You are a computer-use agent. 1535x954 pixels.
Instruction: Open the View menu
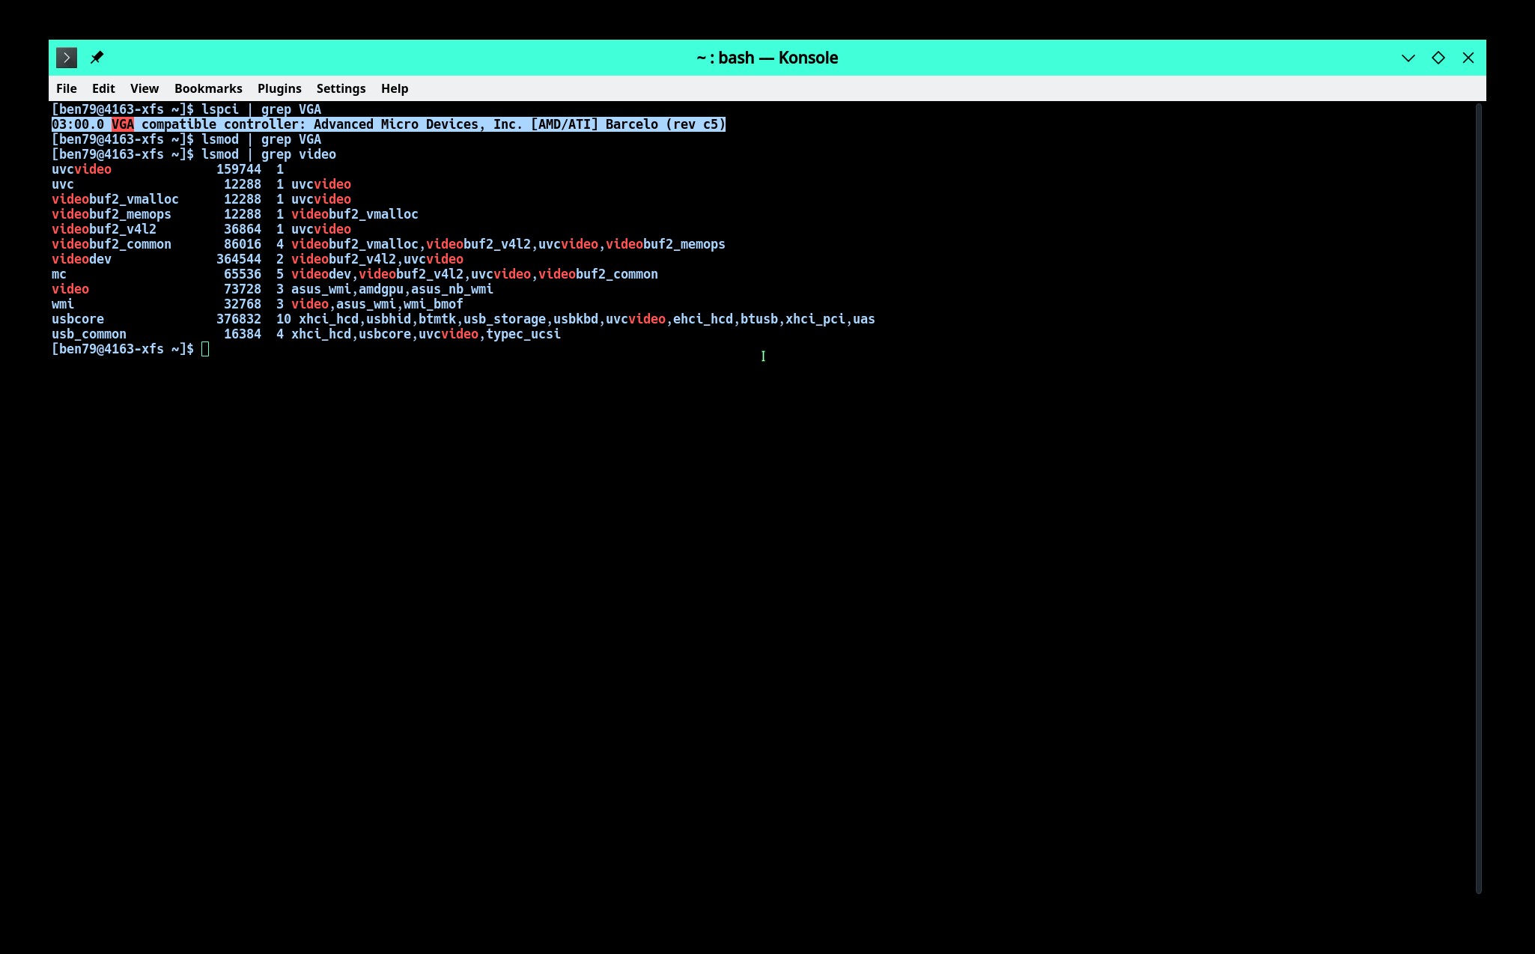144,88
